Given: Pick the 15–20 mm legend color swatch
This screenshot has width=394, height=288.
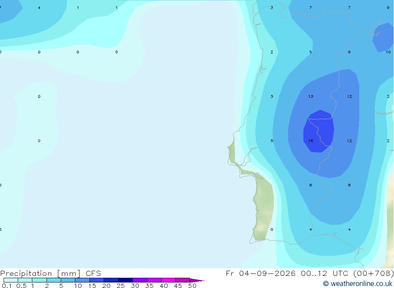Looking at the screenshot, I should click(97, 280).
